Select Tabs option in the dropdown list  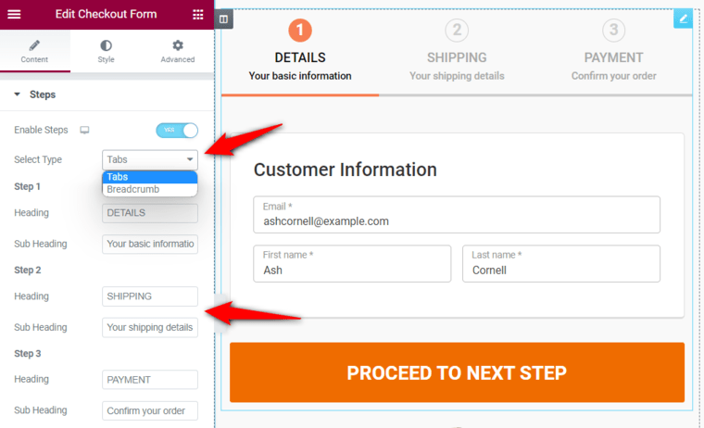(150, 177)
